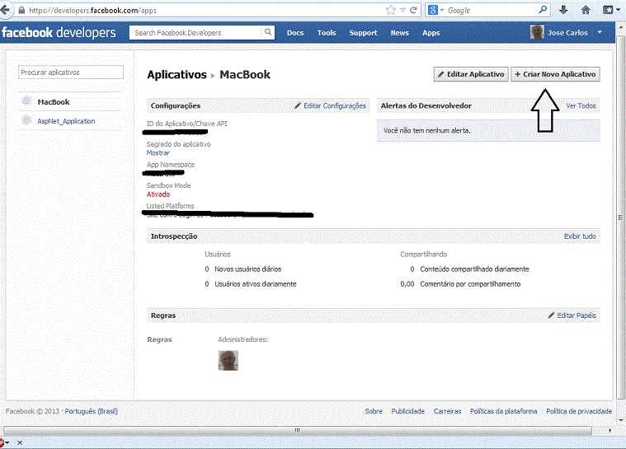Click the bookmark star icon in address bar
Viewport: 626px width, 449px height.
pyautogui.click(x=391, y=10)
